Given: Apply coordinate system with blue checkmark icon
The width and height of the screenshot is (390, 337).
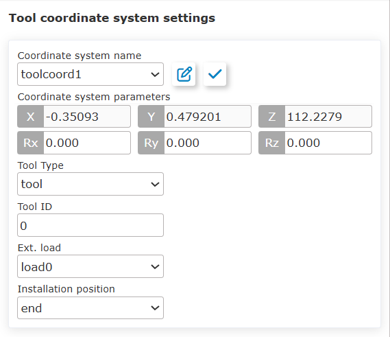Looking at the screenshot, I should pyautogui.click(x=215, y=74).
